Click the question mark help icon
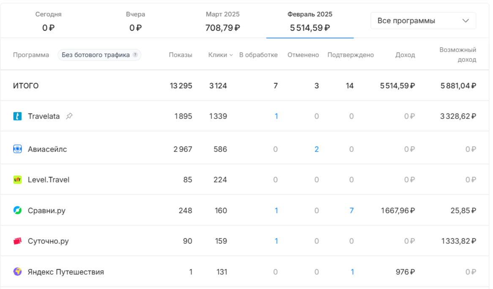The image size is (493, 289). (x=135, y=55)
